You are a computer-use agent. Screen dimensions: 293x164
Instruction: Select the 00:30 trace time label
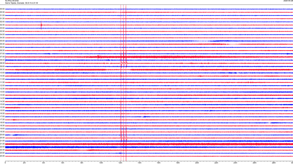pyautogui.click(x=2, y=12)
